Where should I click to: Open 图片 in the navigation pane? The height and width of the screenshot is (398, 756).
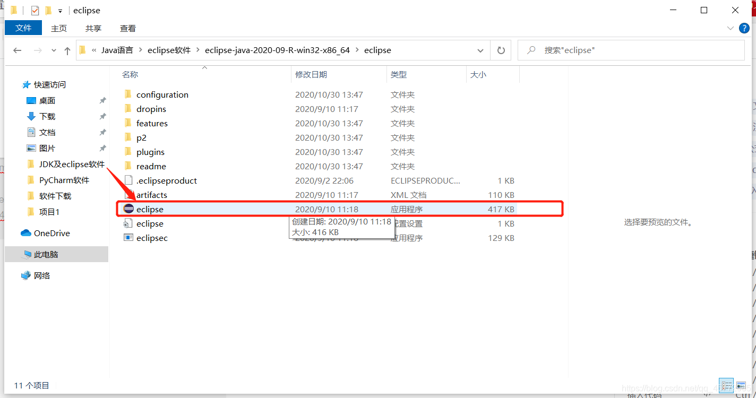(47, 148)
